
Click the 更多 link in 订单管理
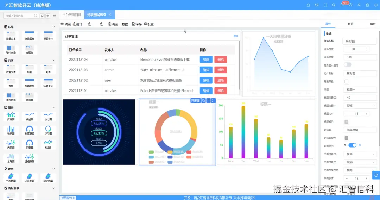pos(236,36)
